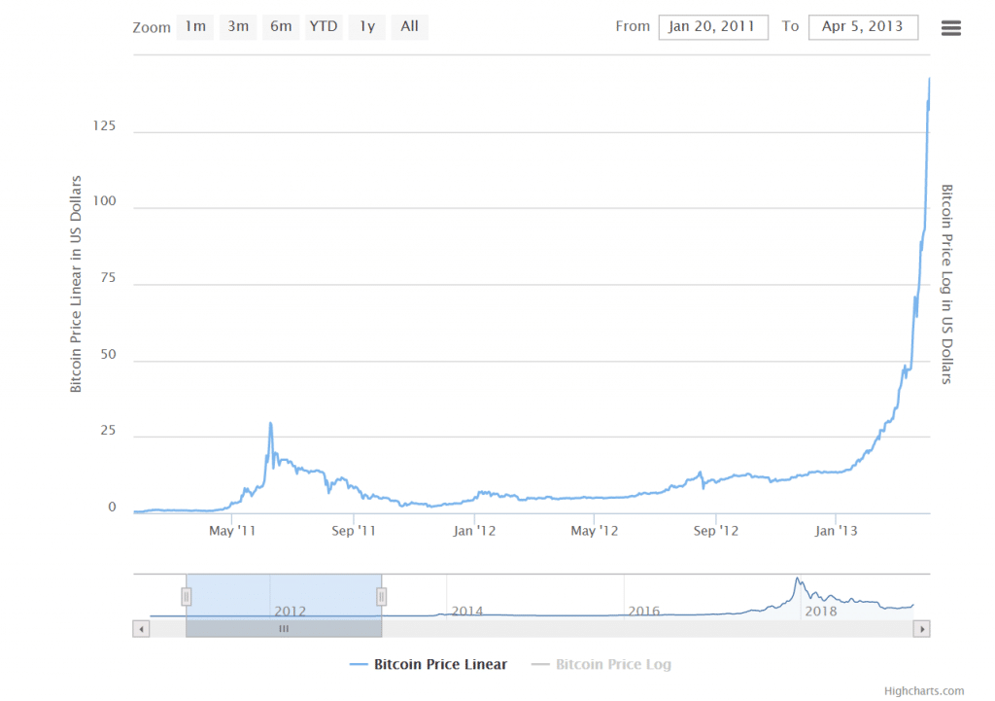Show All data range
Image resolution: width=995 pixels, height=701 pixels.
[410, 26]
